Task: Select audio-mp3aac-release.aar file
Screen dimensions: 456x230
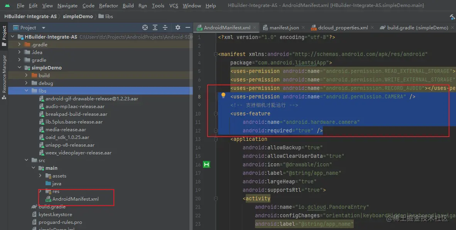Action: pyautogui.click(x=72, y=107)
